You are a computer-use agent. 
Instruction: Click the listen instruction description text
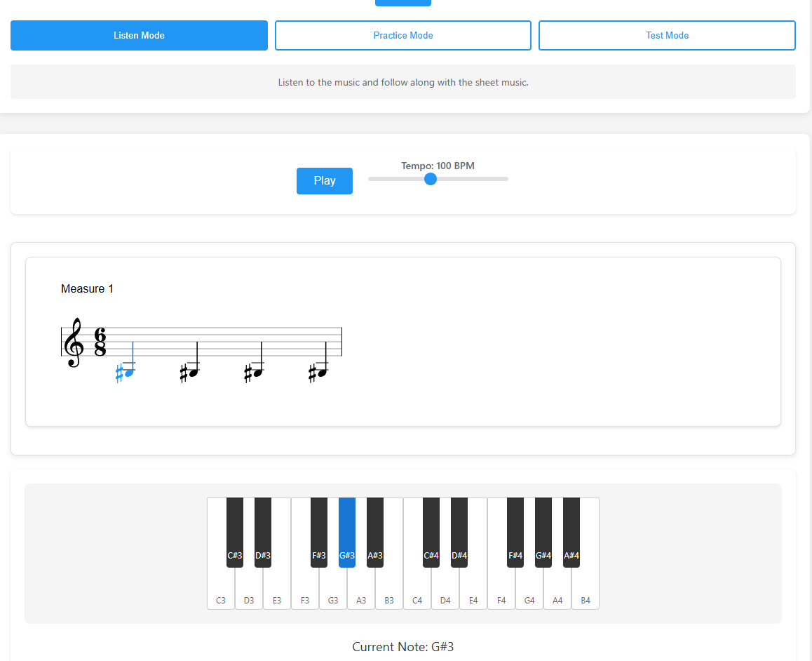[403, 82]
